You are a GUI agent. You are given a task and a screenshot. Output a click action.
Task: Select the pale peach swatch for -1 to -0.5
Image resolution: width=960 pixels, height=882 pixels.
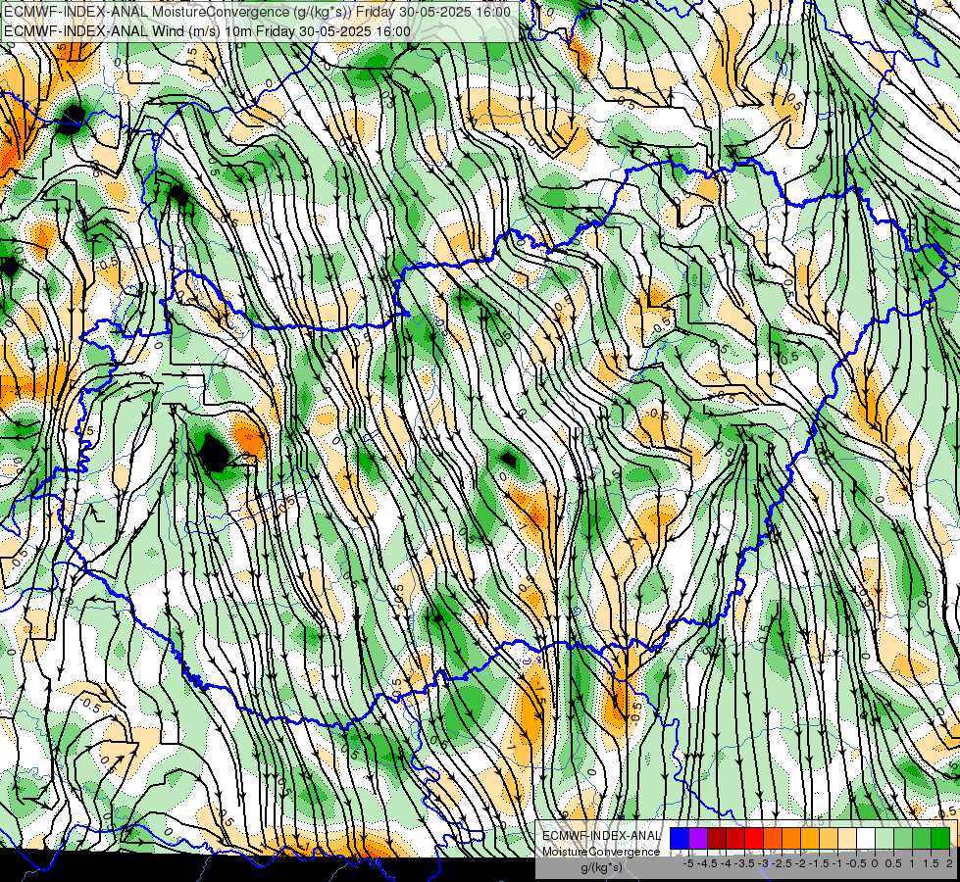pos(847,838)
